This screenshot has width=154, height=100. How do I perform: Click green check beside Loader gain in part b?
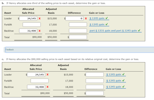(x=107, y=18)
